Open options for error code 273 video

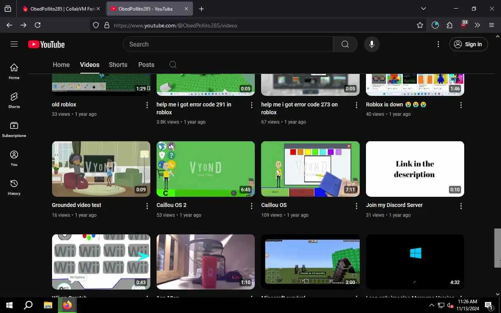click(x=357, y=105)
